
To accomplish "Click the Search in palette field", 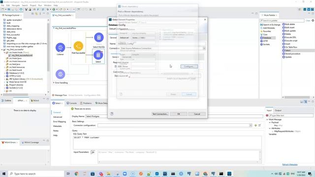I will click(x=282, y=21).
